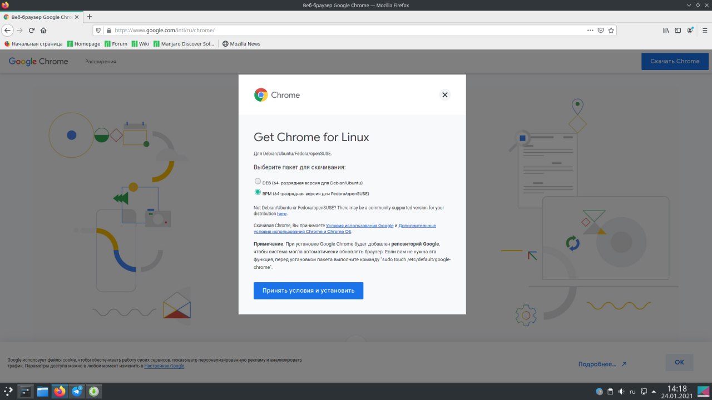Bookmark this page with star
The height and width of the screenshot is (400, 712).
(611, 31)
